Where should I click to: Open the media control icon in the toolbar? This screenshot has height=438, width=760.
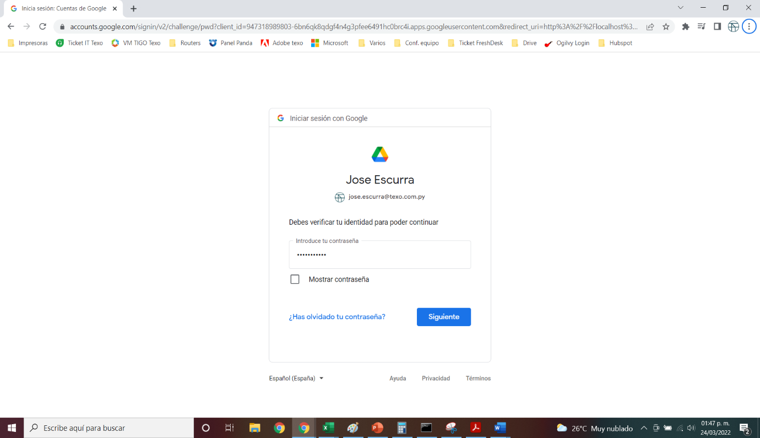[701, 26]
